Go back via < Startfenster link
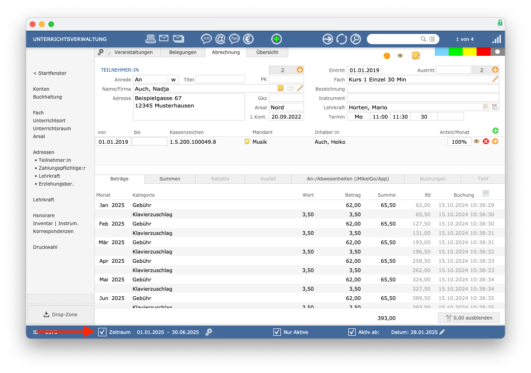 (x=50, y=73)
